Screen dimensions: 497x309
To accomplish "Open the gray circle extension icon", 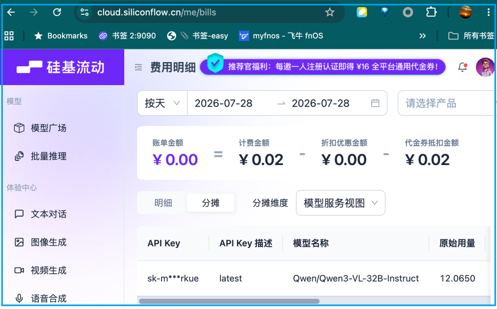I will pos(408,12).
